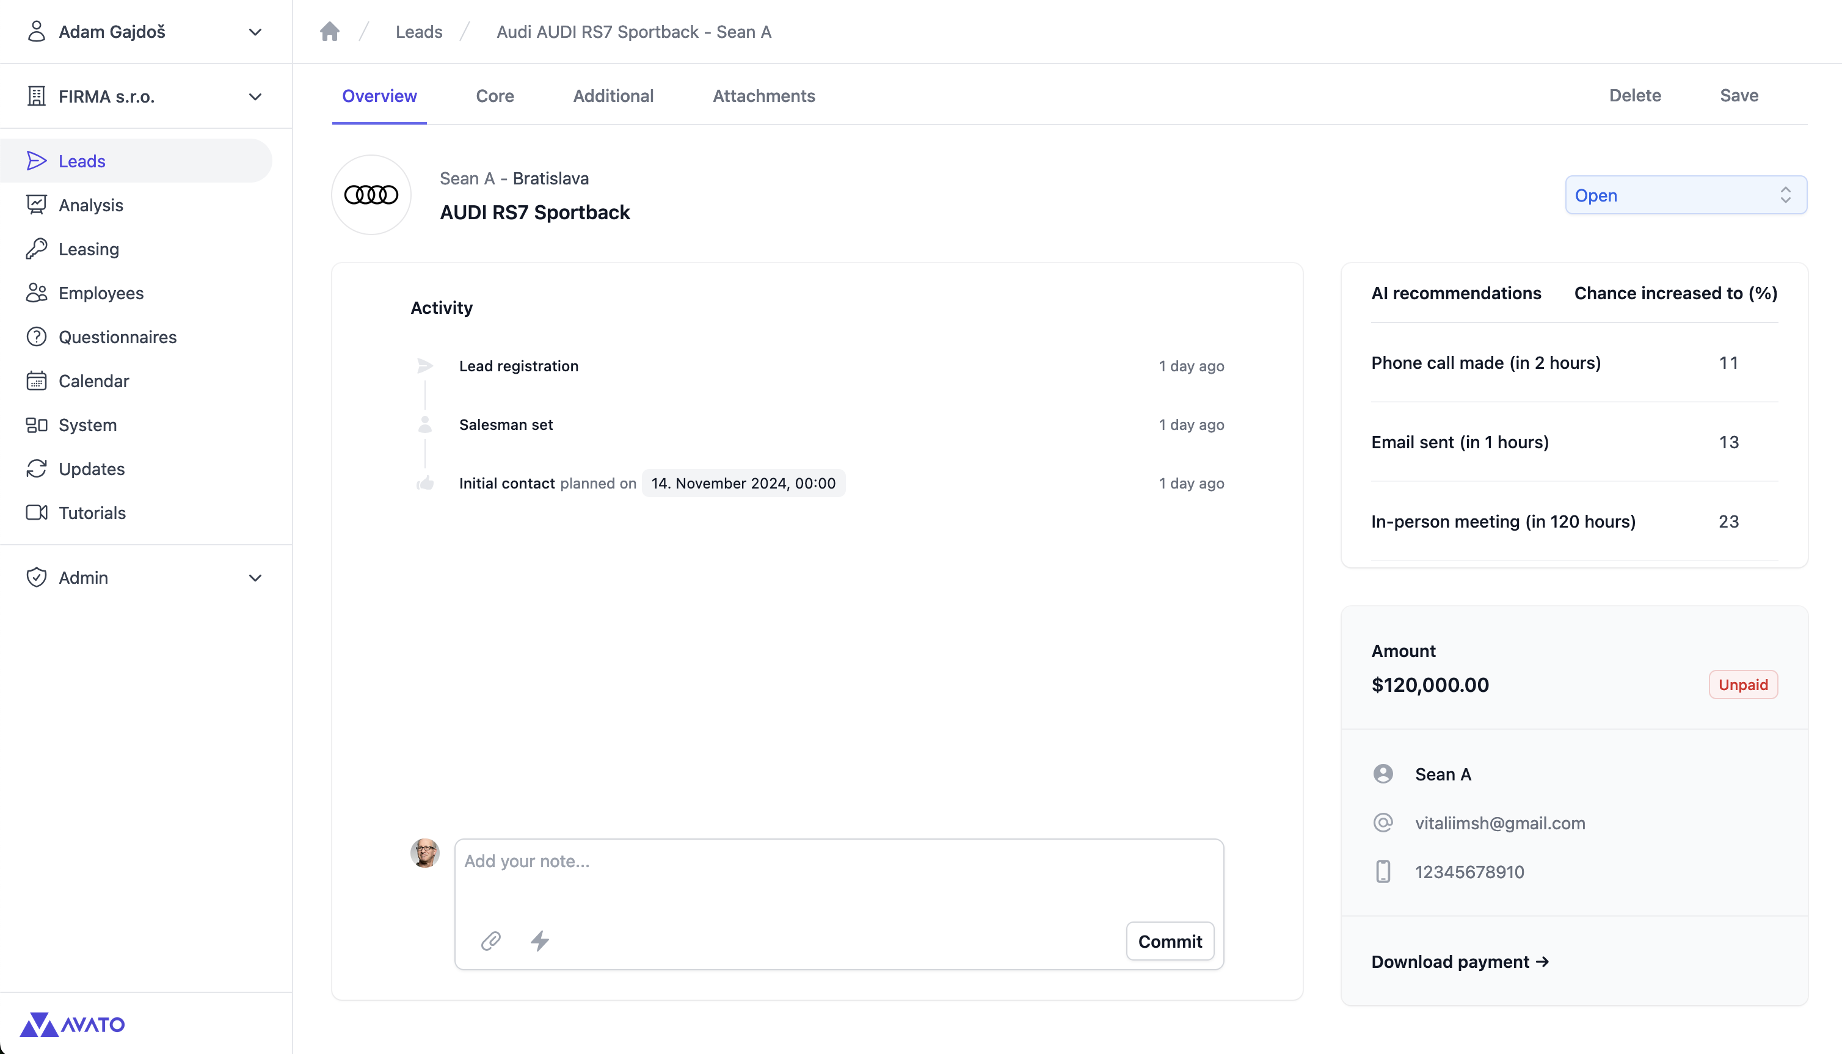The image size is (1842, 1054).
Task: Expand the Adam Gajdoš user dropdown
Action: pos(255,32)
